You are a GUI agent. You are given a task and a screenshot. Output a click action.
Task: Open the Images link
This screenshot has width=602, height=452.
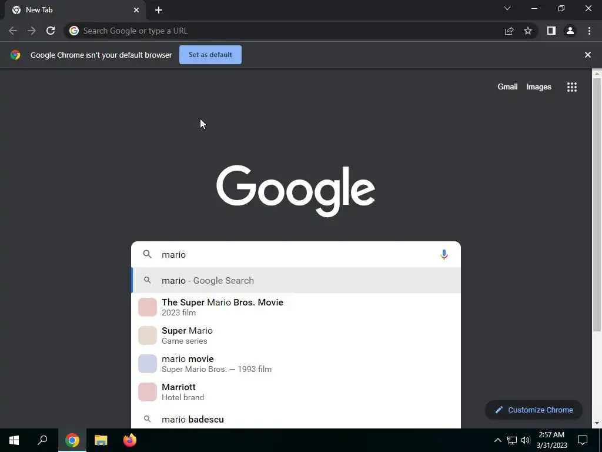pos(539,87)
